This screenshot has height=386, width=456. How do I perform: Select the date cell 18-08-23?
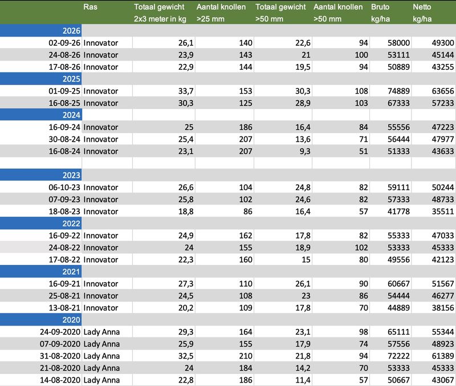(64, 211)
